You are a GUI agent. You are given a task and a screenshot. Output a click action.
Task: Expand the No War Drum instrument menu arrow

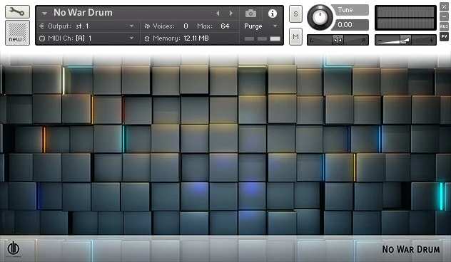(x=44, y=14)
